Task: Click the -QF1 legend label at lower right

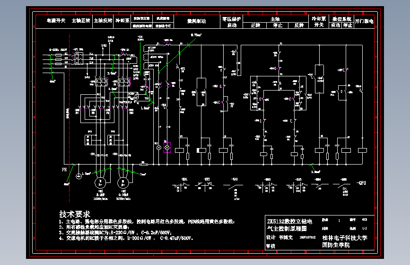Action: click(x=361, y=183)
